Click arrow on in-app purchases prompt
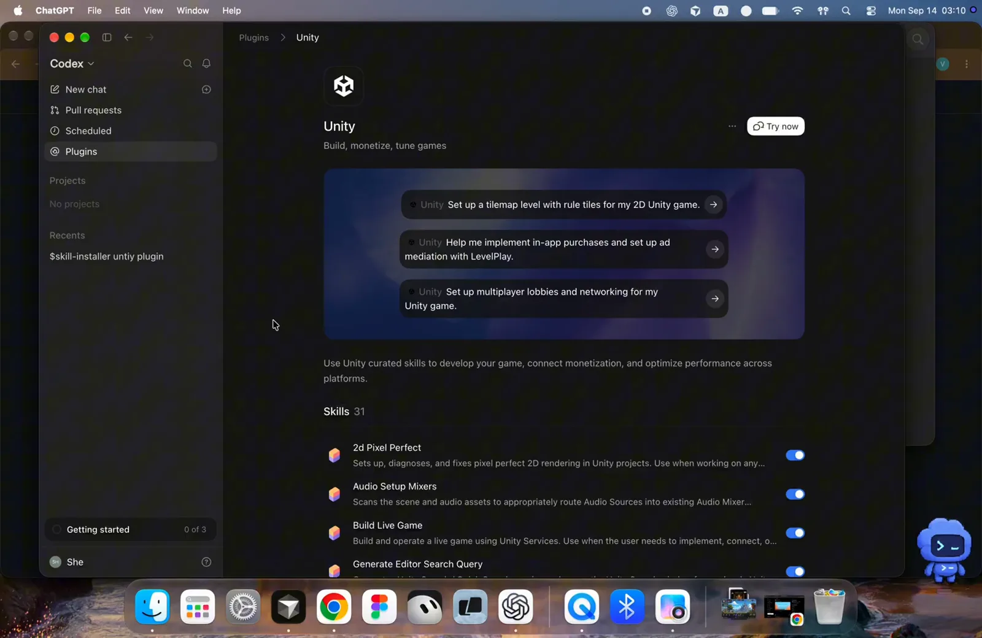Image resolution: width=982 pixels, height=638 pixels. coord(715,250)
